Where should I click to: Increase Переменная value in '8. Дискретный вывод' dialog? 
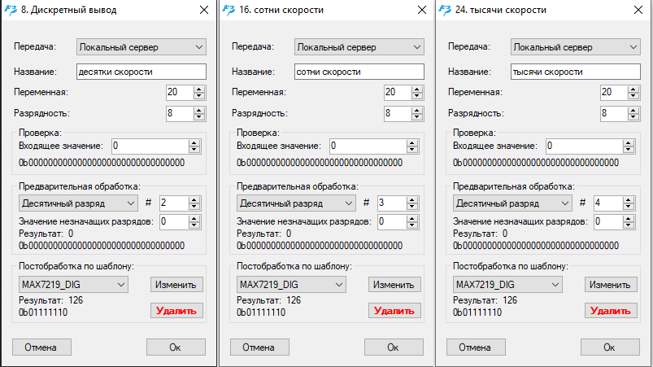click(x=199, y=90)
